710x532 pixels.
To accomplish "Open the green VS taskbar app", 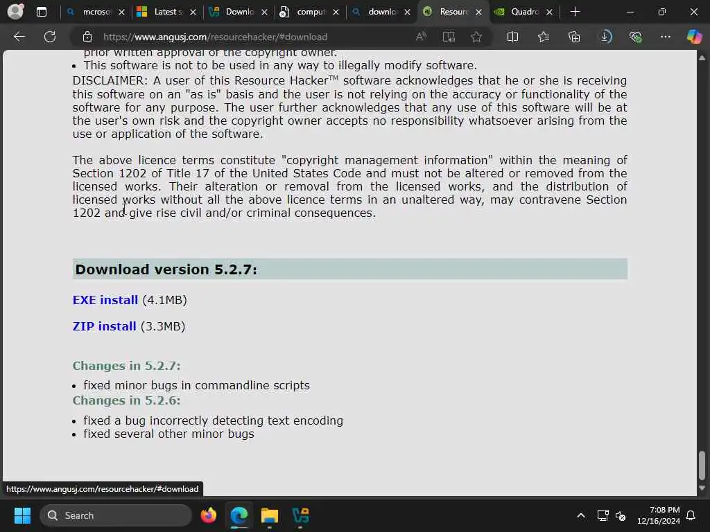I will click(300, 515).
